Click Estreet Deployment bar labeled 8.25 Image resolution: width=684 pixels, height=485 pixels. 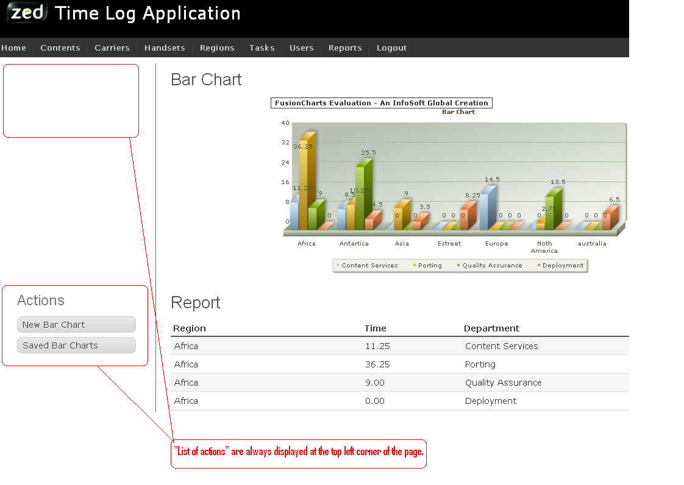[468, 217]
